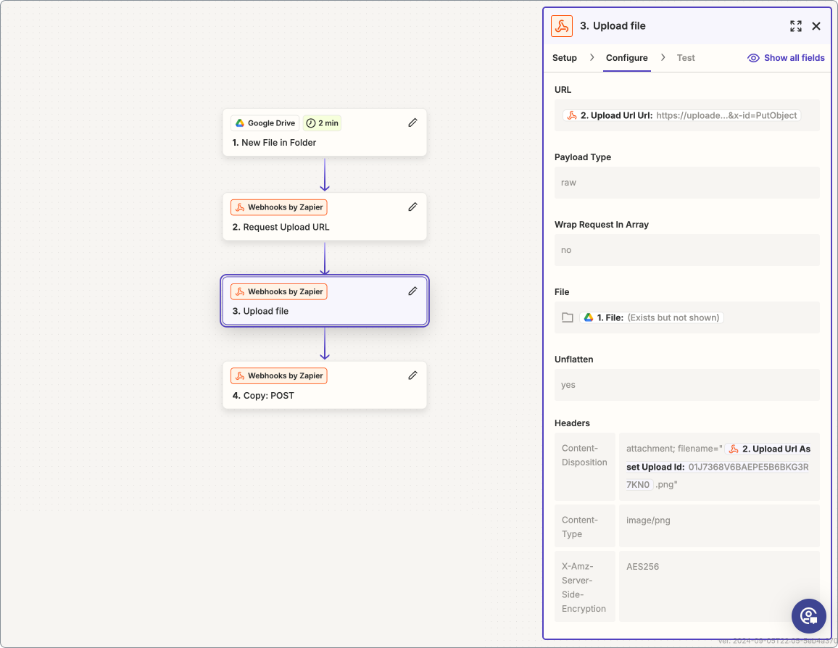Image resolution: width=838 pixels, height=648 pixels.
Task: Click the chevron between Setup and Configure
Action: pyautogui.click(x=592, y=57)
